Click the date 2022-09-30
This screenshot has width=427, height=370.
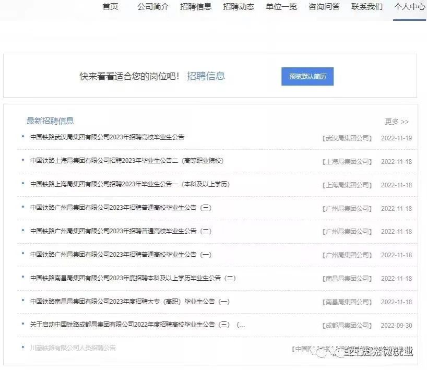[397, 325]
